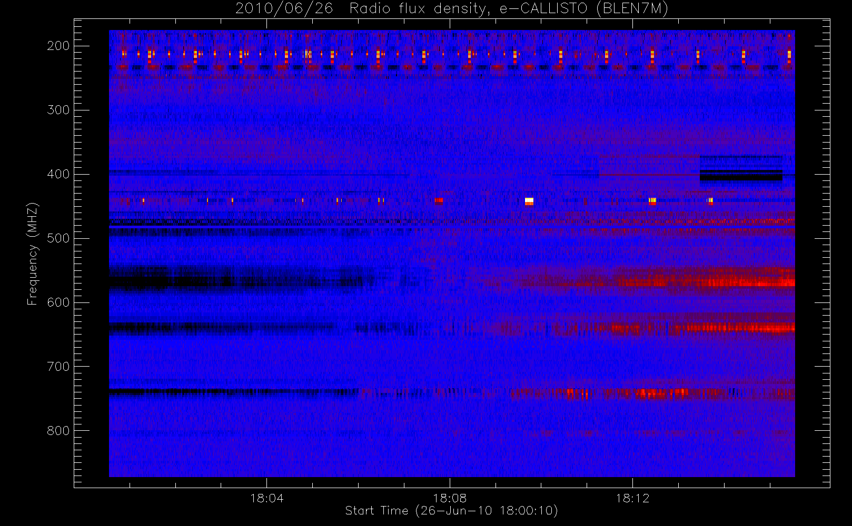Click the 18:04 time tick label

tap(266, 498)
